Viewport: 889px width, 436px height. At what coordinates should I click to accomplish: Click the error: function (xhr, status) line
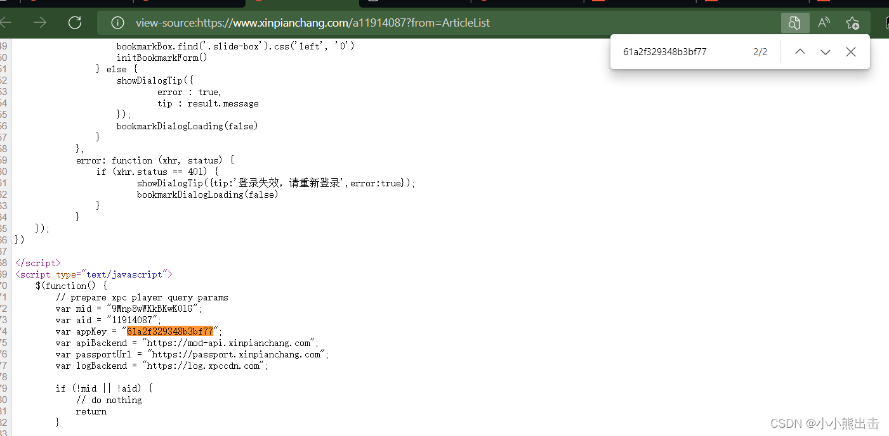coord(155,160)
